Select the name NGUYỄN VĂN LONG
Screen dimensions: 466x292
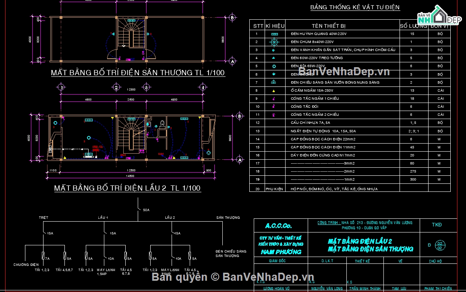(327, 288)
